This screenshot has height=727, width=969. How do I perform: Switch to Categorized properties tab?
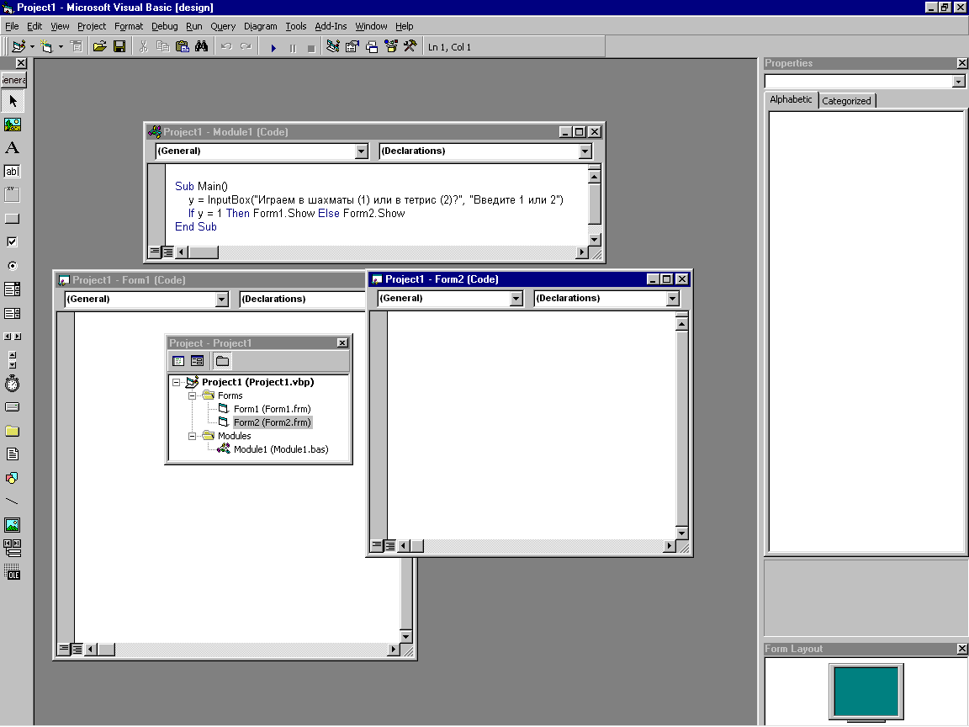tap(847, 101)
